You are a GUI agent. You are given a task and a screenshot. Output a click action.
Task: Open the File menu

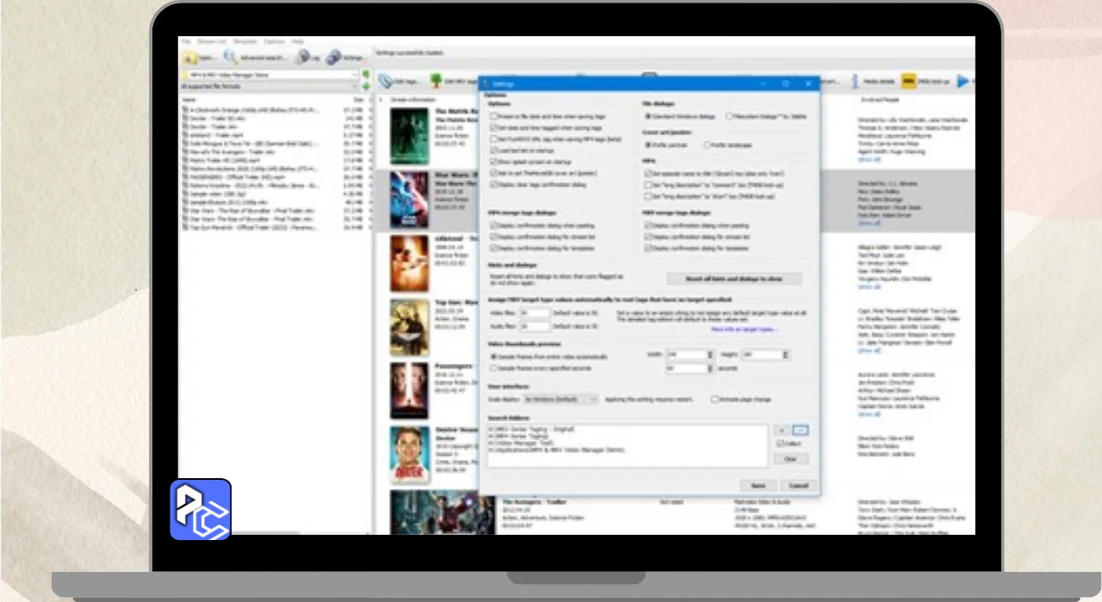pyautogui.click(x=186, y=41)
